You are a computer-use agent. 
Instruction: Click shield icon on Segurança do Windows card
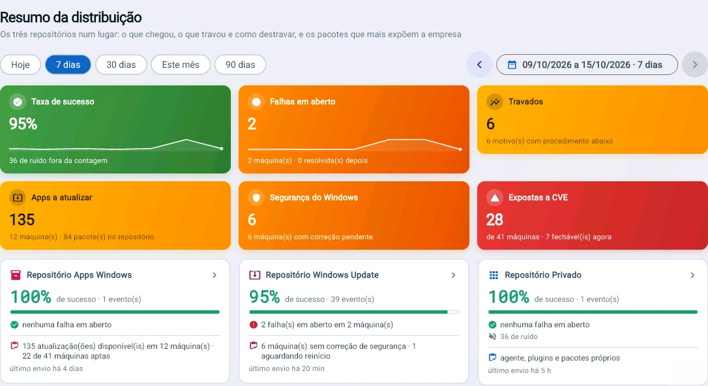click(256, 198)
